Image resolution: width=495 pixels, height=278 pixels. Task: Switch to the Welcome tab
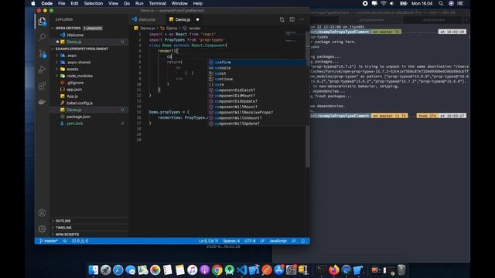point(146,19)
